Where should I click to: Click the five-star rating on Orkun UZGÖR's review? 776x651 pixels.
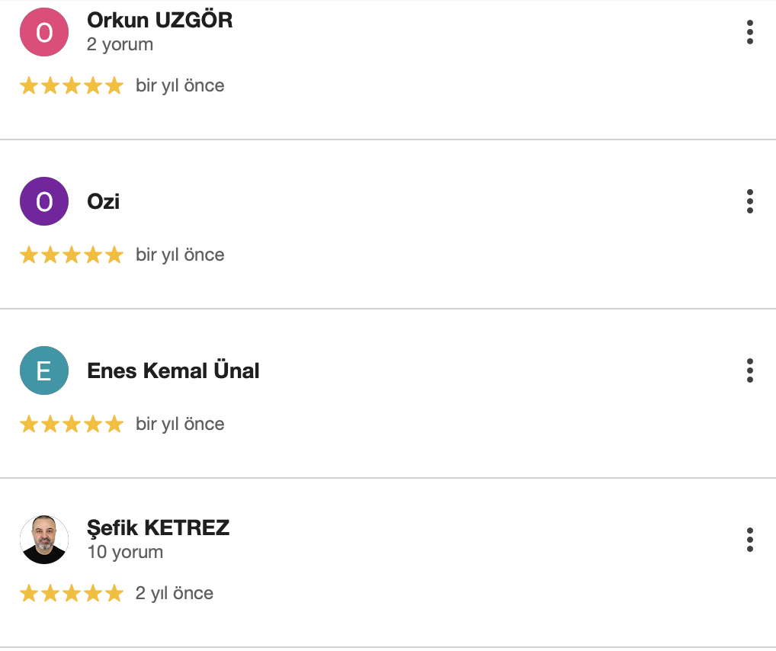(72, 85)
